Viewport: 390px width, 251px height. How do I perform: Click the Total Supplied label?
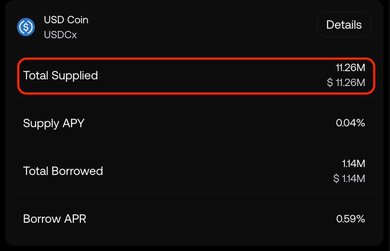[60, 75]
